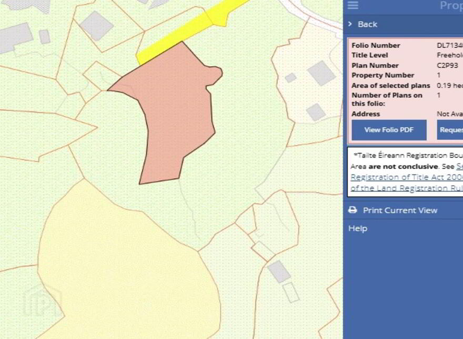Click Area of selected plans label
Screen dimensions: 463x339
click(390, 86)
